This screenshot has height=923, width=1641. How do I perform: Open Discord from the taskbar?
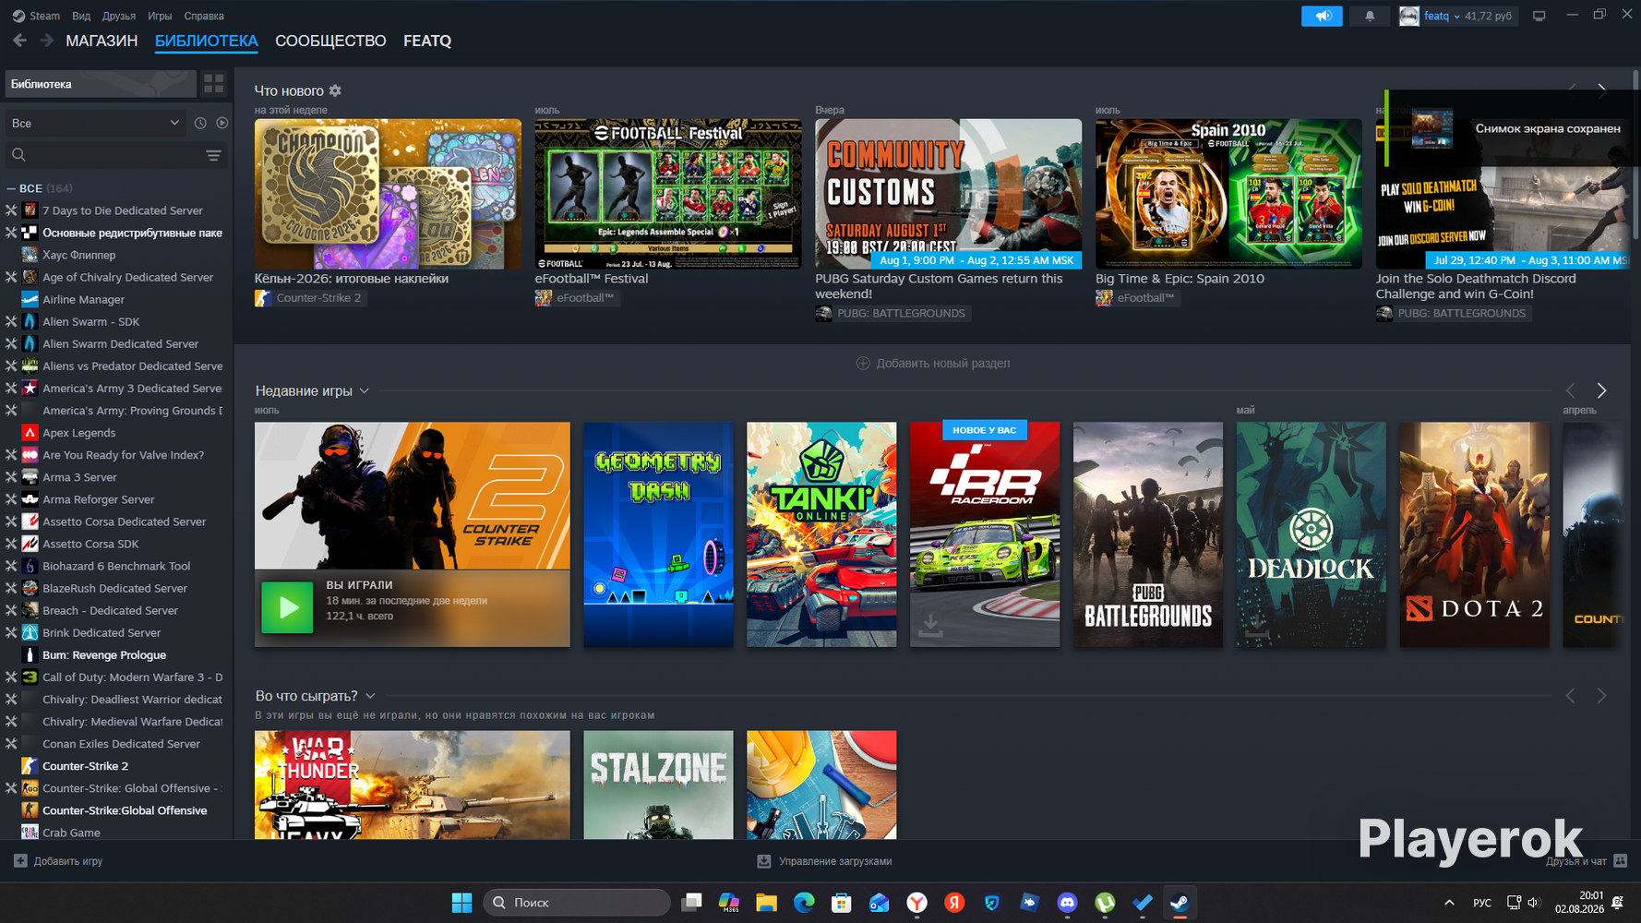click(1067, 903)
